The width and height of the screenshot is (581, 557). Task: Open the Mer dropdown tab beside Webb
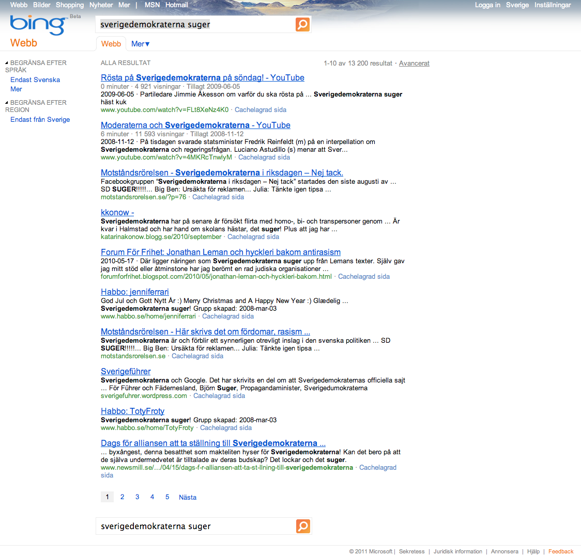pyautogui.click(x=141, y=44)
